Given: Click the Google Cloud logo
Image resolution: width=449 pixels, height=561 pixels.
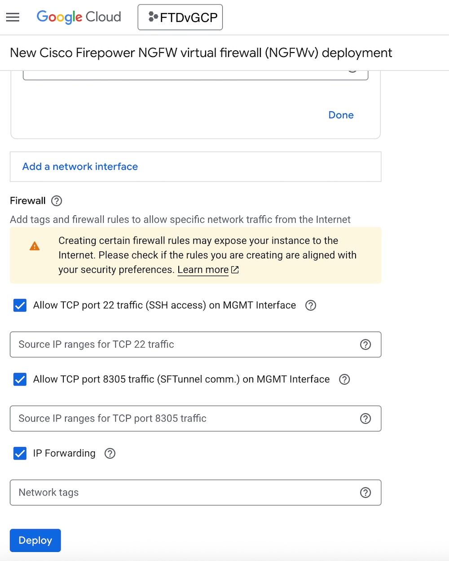Looking at the screenshot, I should [79, 17].
